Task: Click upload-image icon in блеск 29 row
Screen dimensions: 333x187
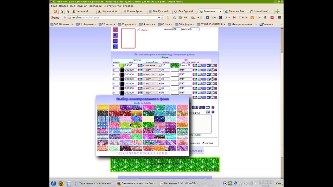Action: pos(208,65)
